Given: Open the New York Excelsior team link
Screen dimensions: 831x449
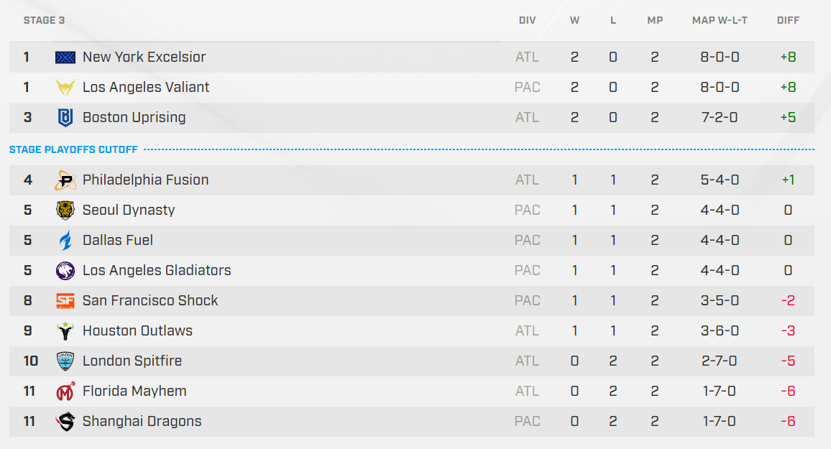Looking at the screenshot, I should tap(144, 57).
